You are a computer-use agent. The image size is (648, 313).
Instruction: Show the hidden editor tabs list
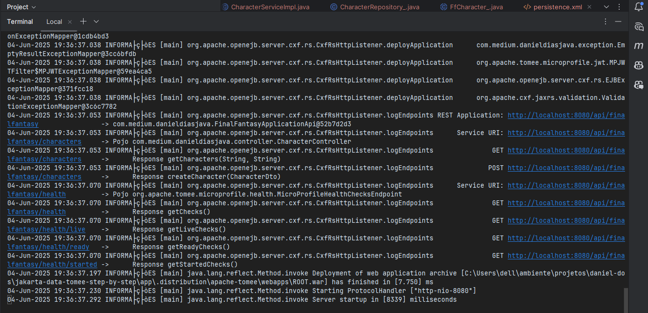tap(606, 7)
